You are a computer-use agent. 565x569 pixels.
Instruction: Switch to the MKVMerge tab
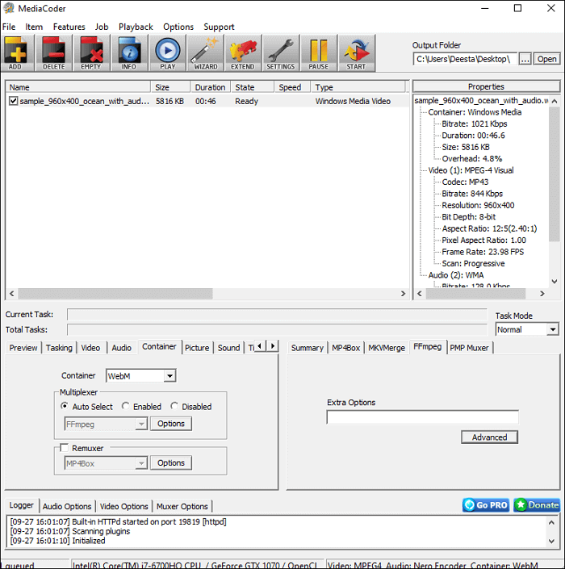click(x=387, y=348)
